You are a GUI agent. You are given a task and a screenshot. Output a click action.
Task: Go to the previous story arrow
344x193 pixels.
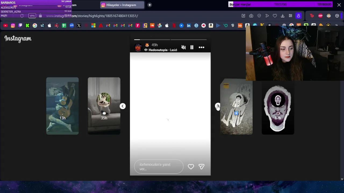tap(123, 106)
